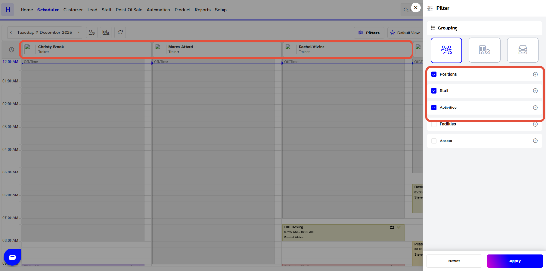Go to next day arrow
The image size is (546, 271).
coord(78,33)
